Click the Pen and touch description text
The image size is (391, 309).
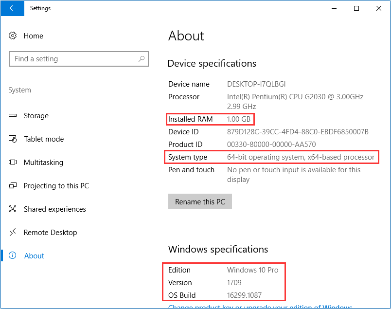point(294,175)
